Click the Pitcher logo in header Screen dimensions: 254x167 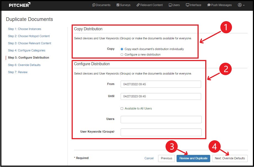pos(20,5)
